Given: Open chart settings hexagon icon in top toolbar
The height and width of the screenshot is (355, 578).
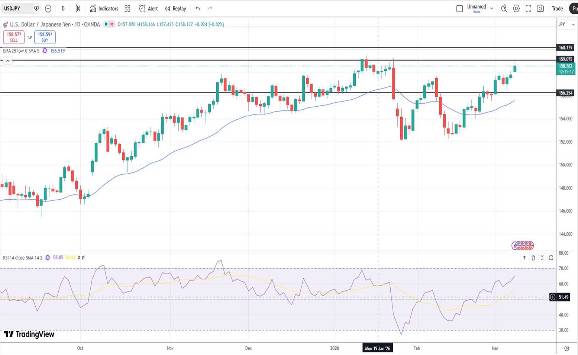Looking at the screenshot, I should coord(516,9).
